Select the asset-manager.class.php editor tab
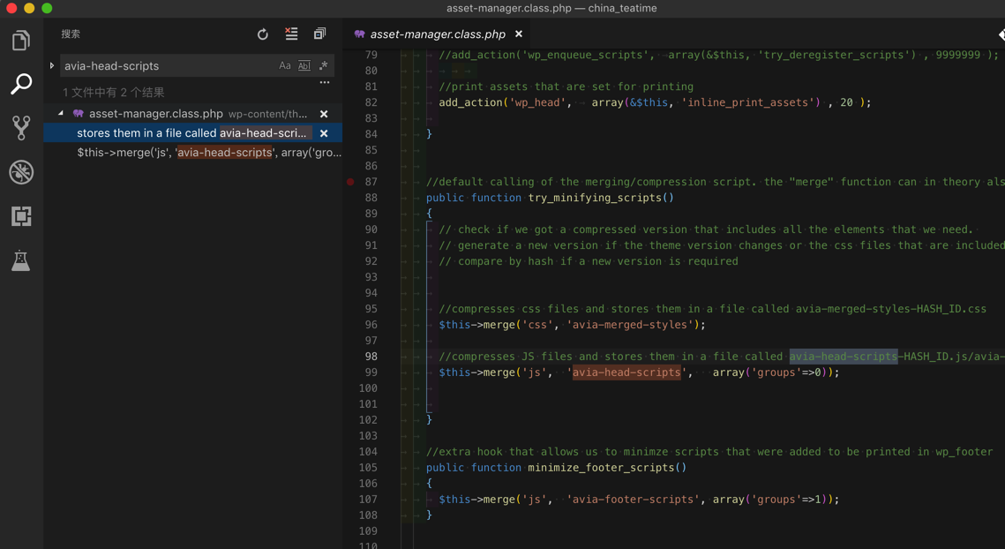 coord(437,34)
